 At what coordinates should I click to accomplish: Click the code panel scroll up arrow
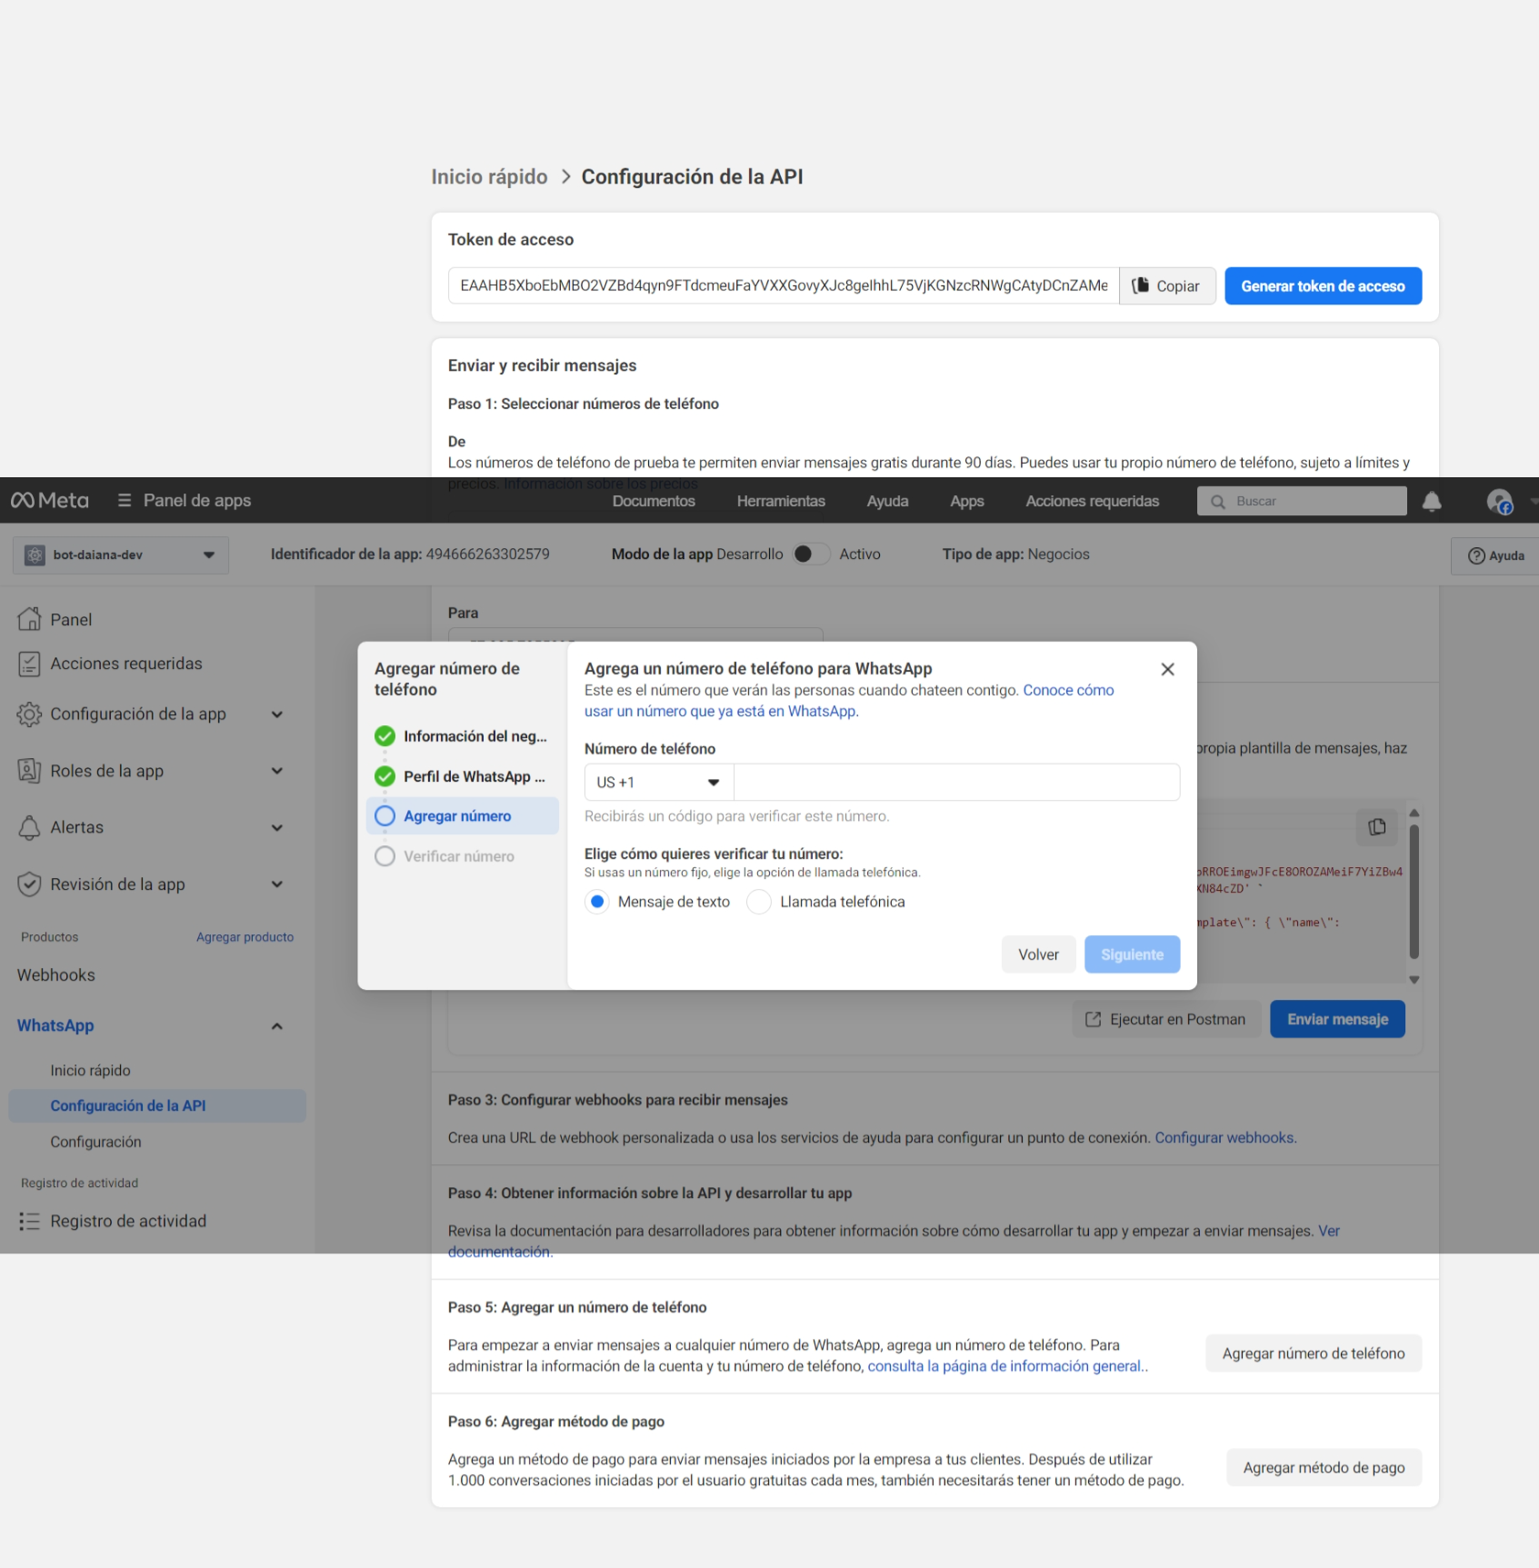click(x=1414, y=814)
